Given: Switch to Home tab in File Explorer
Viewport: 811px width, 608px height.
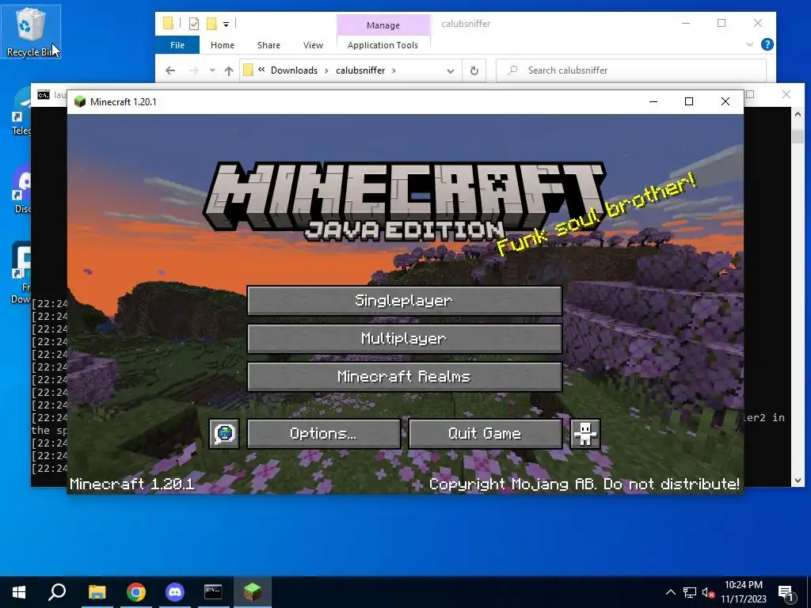Looking at the screenshot, I should (x=223, y=45).
